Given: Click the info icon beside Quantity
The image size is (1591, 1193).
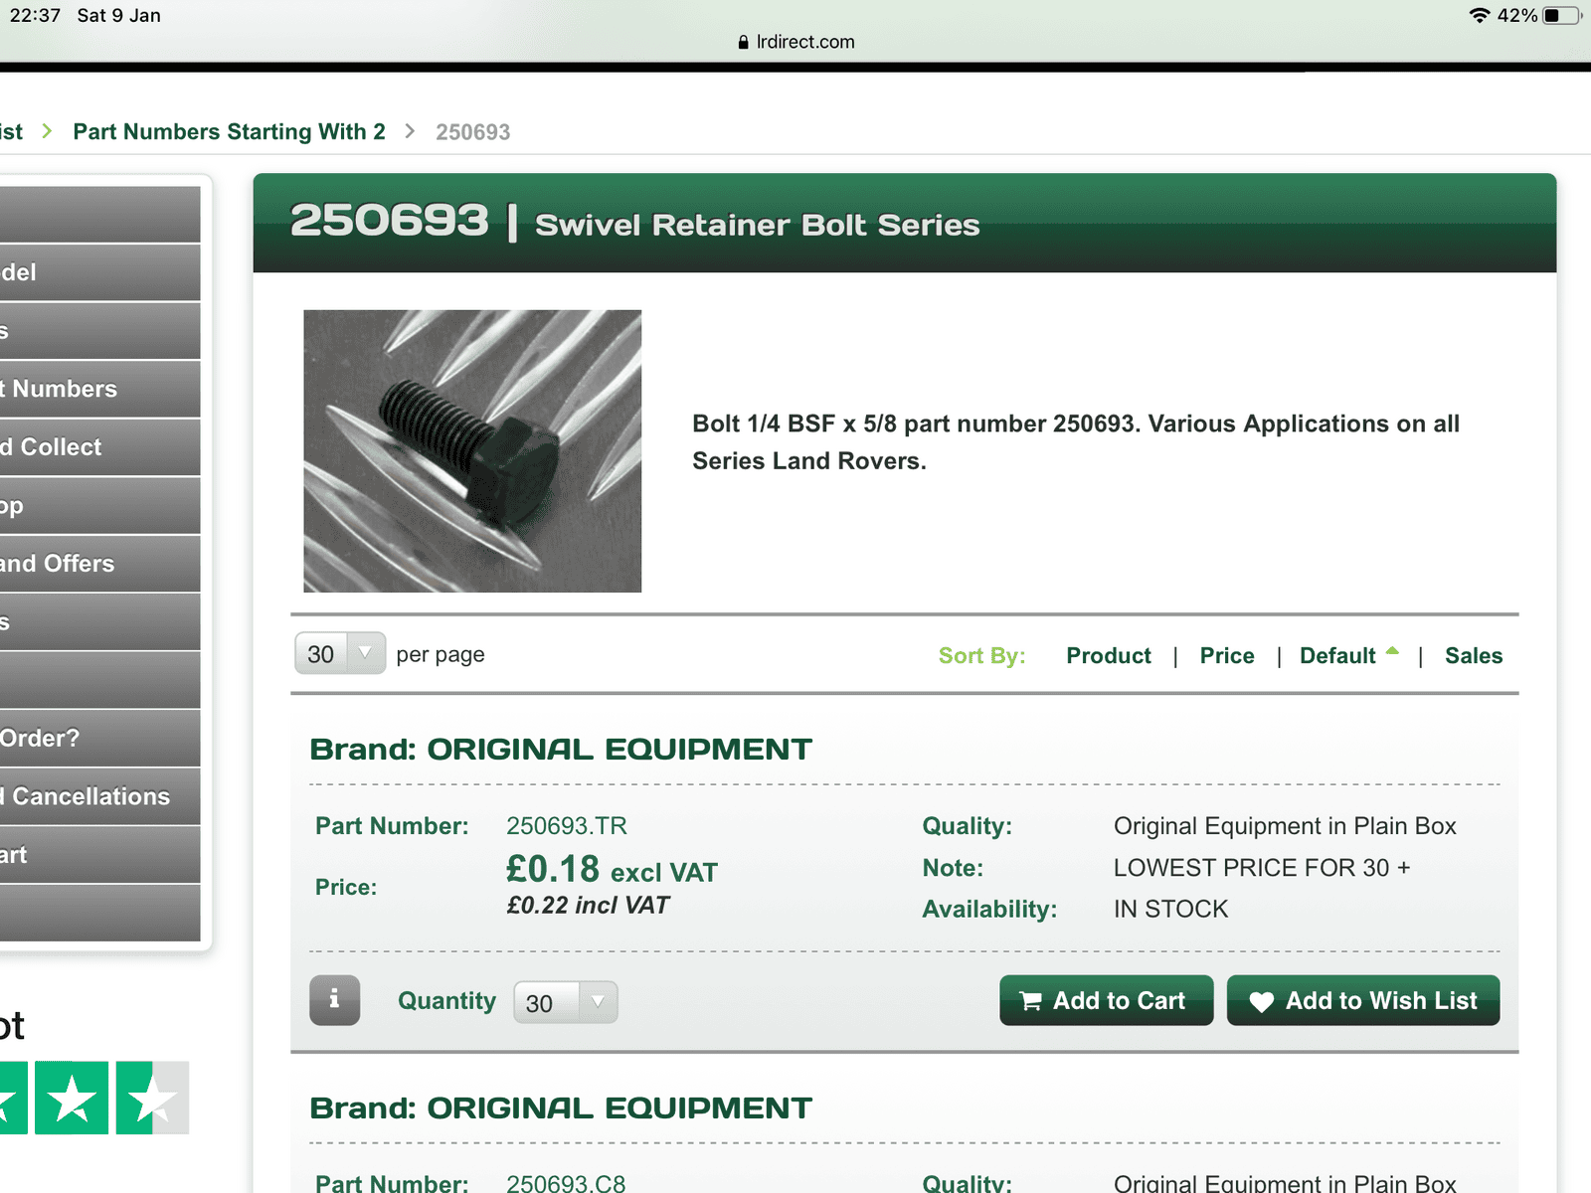Looking at the screenshot, I should coord(334,1000).
